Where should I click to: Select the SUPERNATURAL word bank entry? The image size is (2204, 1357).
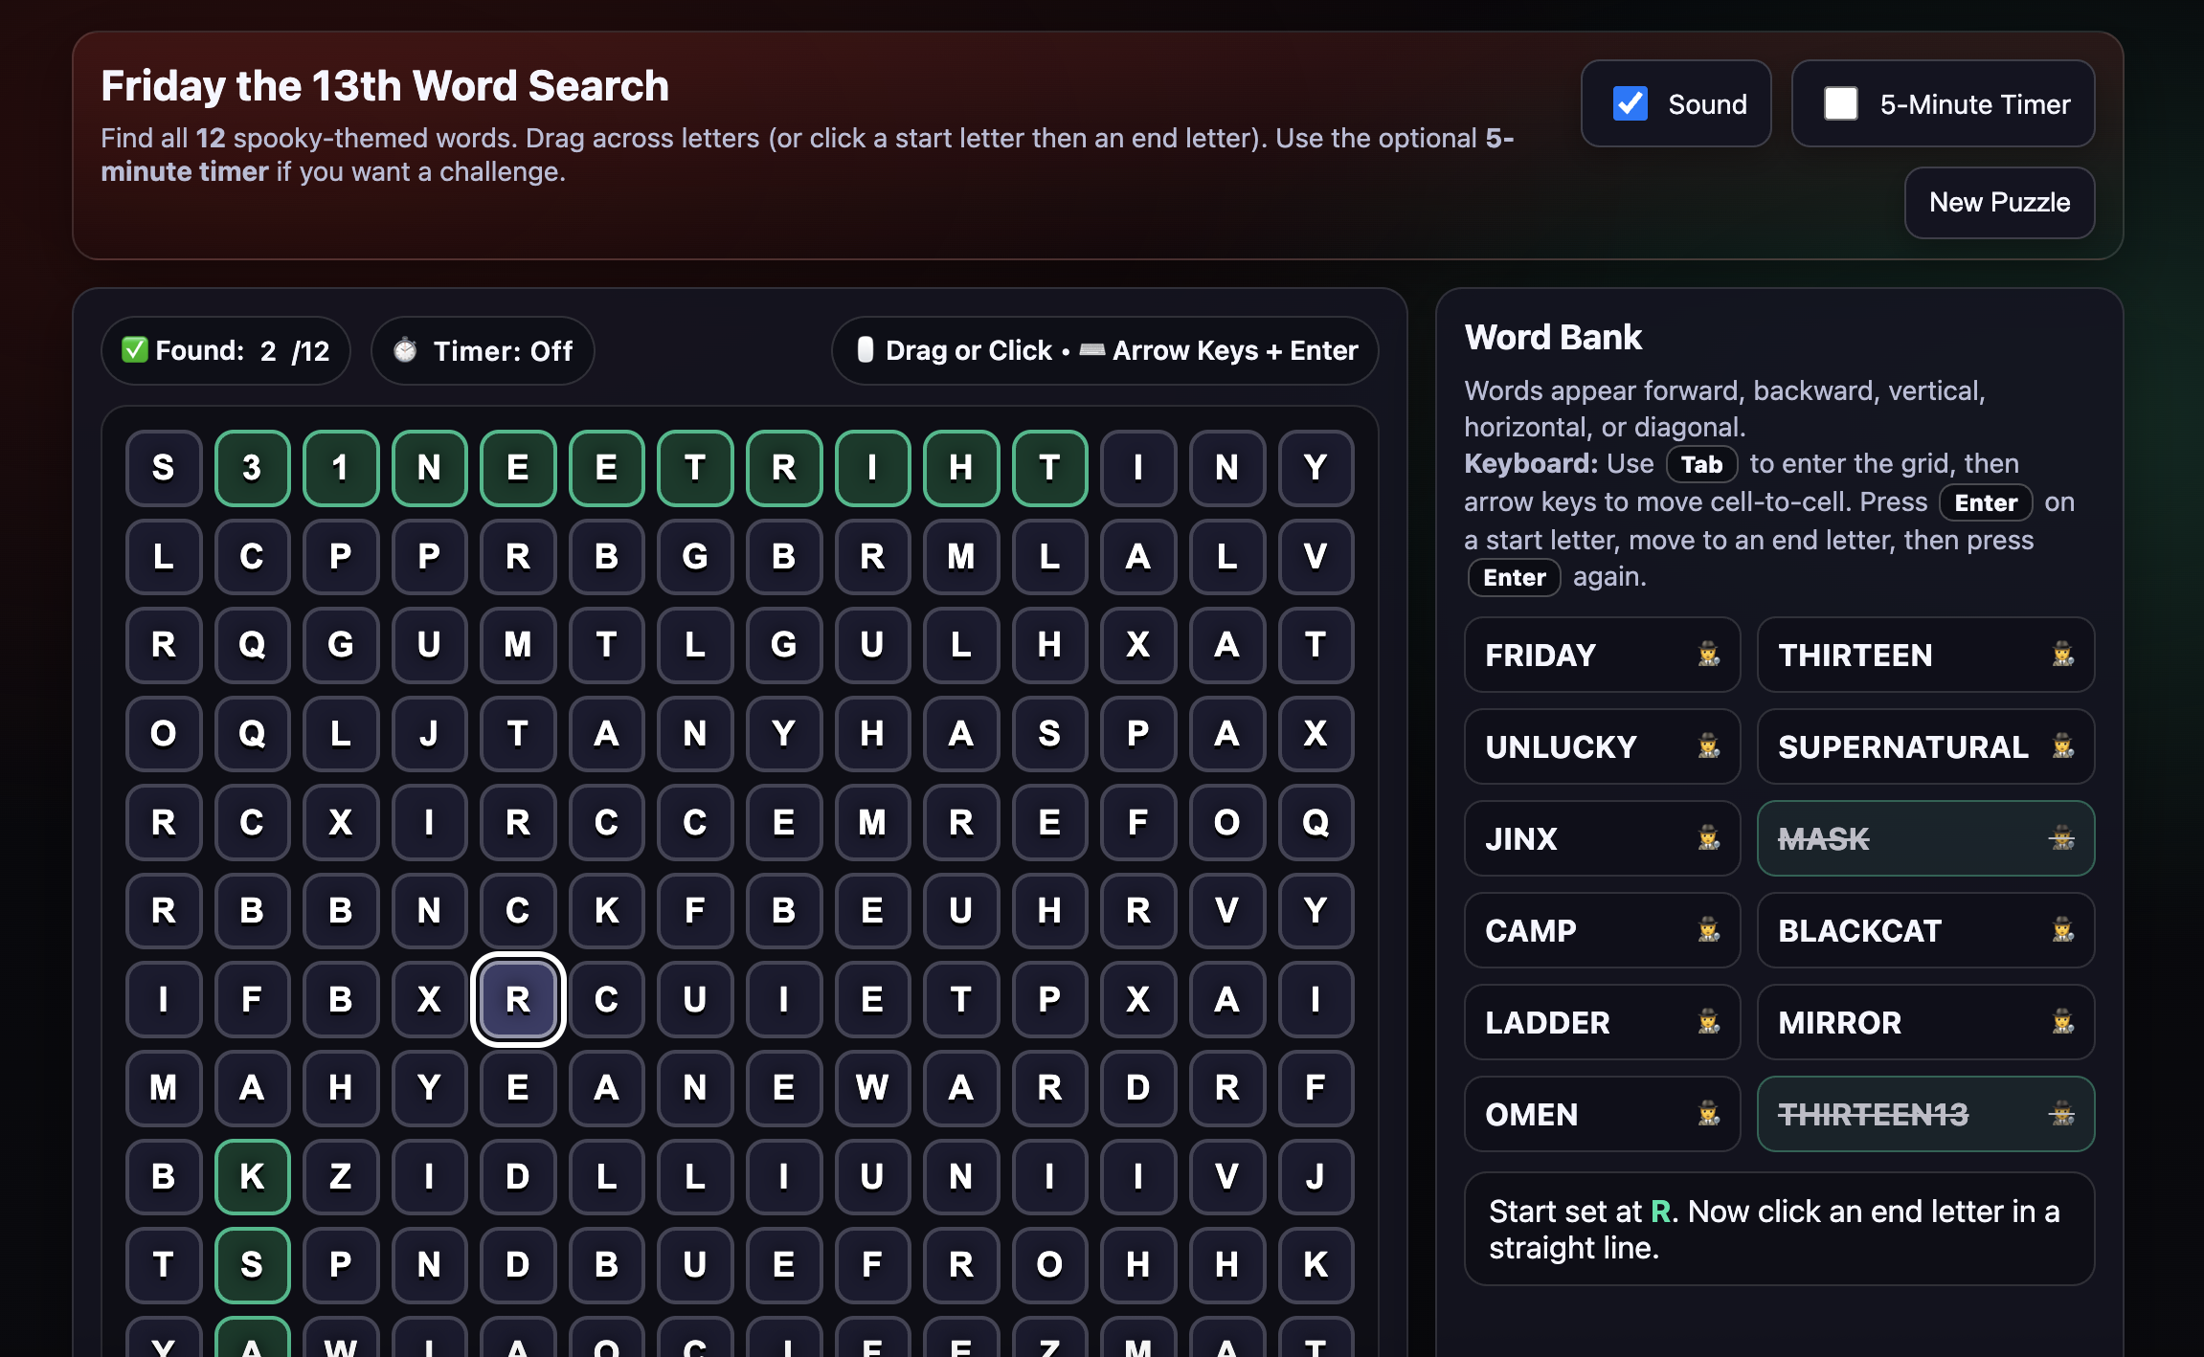1925,746
